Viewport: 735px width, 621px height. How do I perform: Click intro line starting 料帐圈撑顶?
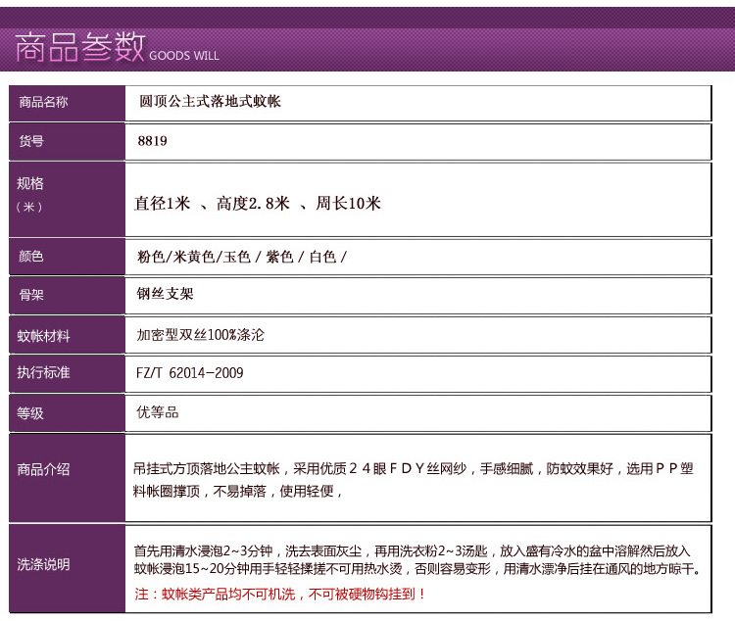pos(238,491)
